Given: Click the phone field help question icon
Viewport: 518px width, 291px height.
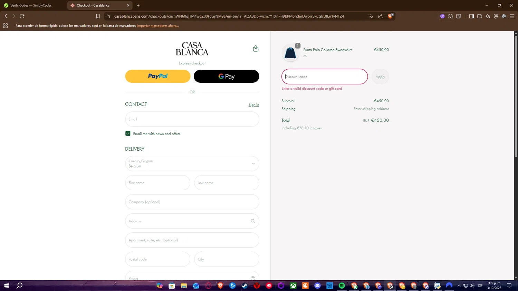Looking at the screenshot, I should [253, 278].
